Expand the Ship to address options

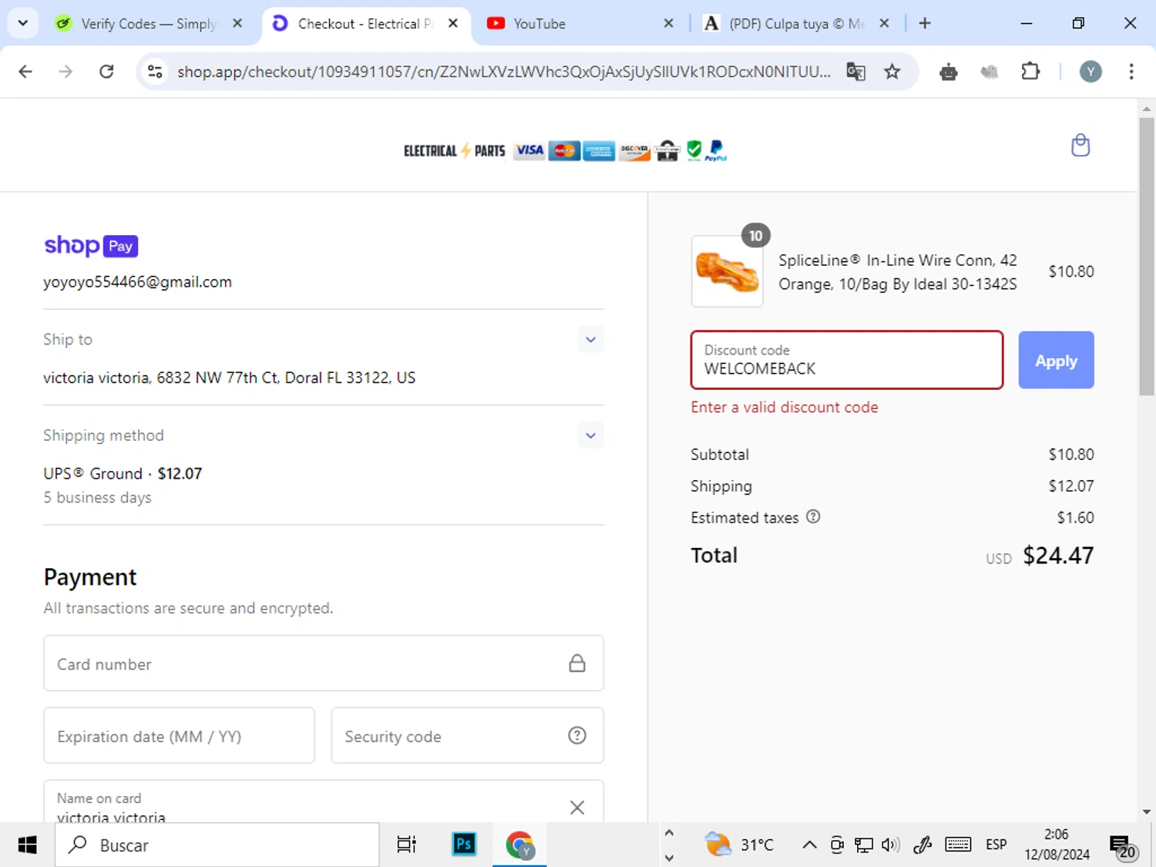[590, 339]
